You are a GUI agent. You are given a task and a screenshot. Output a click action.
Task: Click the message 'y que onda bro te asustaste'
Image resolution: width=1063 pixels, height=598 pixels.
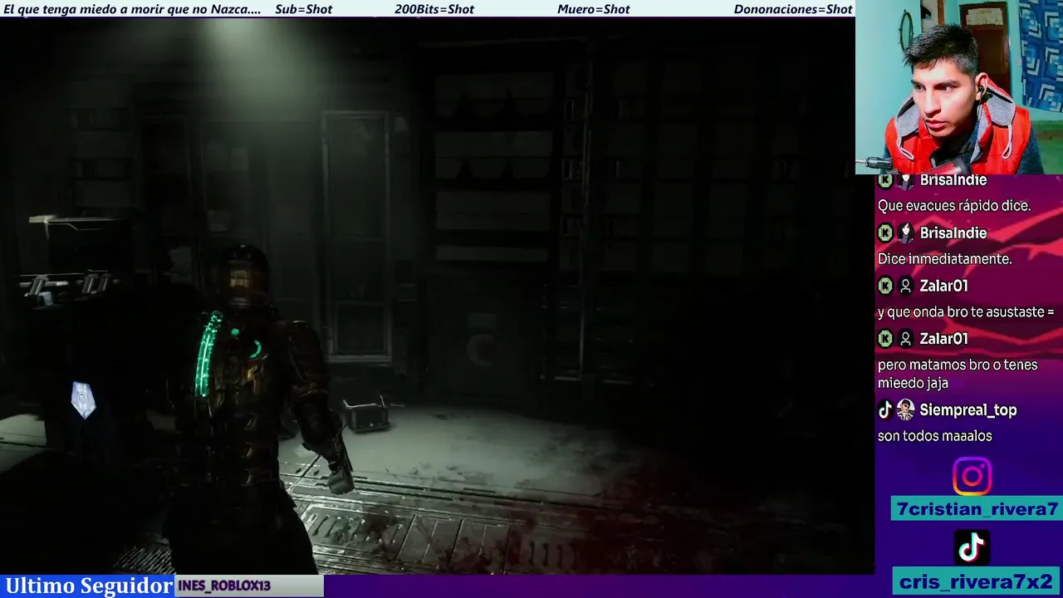click(966, 312)
